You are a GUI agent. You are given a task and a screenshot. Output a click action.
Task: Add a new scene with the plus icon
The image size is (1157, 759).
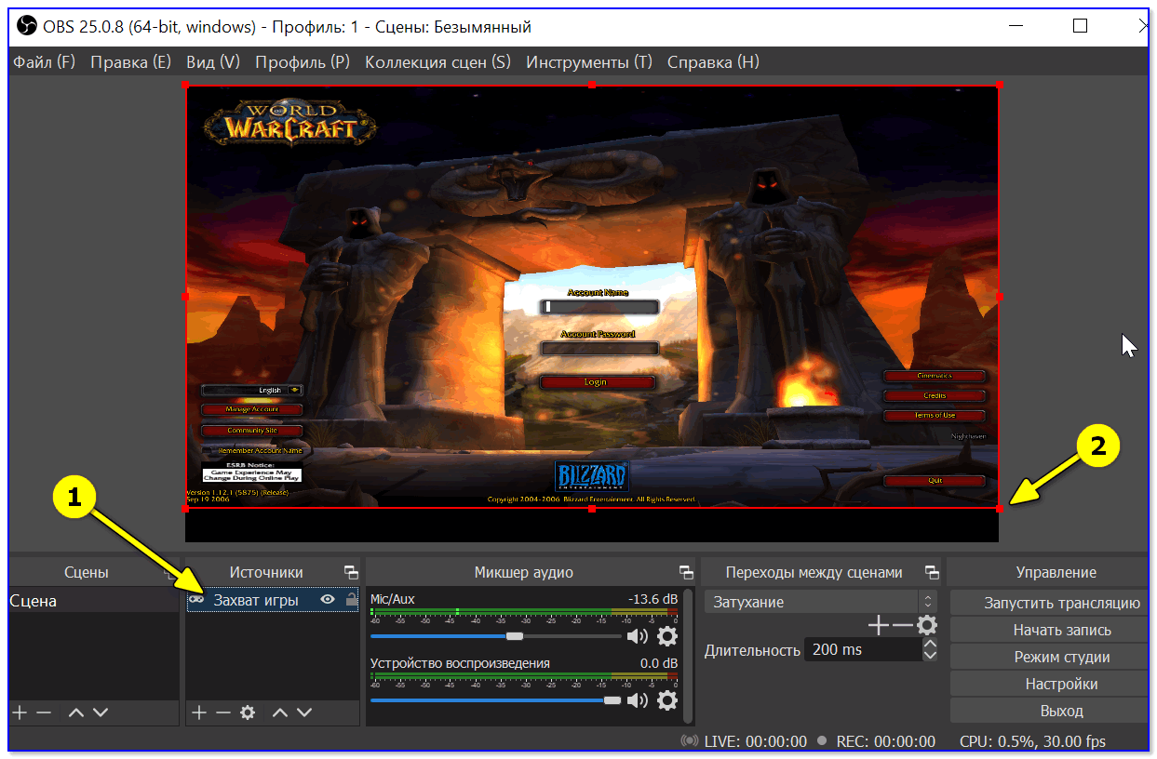click(20, 712)
